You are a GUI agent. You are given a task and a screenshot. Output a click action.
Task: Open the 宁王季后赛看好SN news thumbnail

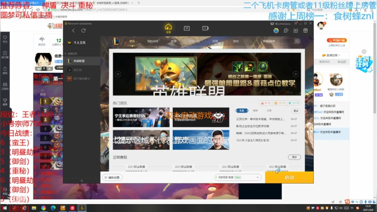[141, 118]
